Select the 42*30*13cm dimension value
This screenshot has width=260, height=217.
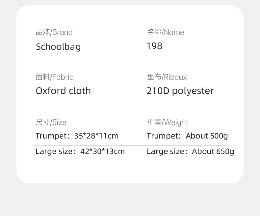coord(102,151)
